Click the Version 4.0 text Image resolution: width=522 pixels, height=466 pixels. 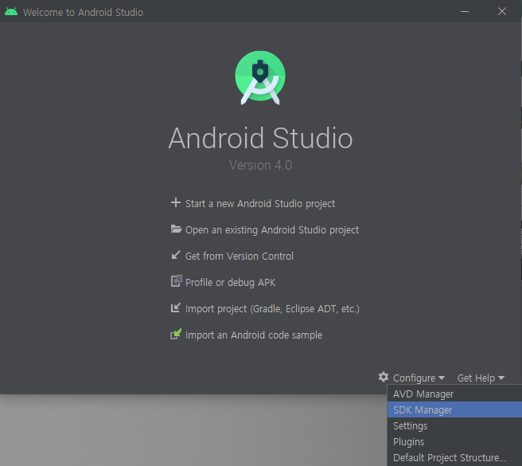point(260,166)
